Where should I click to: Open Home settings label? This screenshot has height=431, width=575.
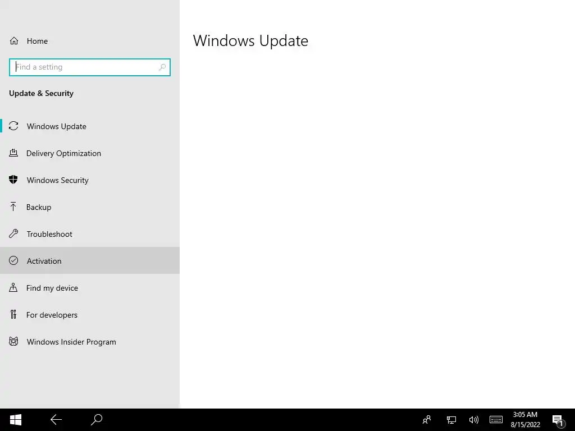pyautogui.click(x=37, y=41)
